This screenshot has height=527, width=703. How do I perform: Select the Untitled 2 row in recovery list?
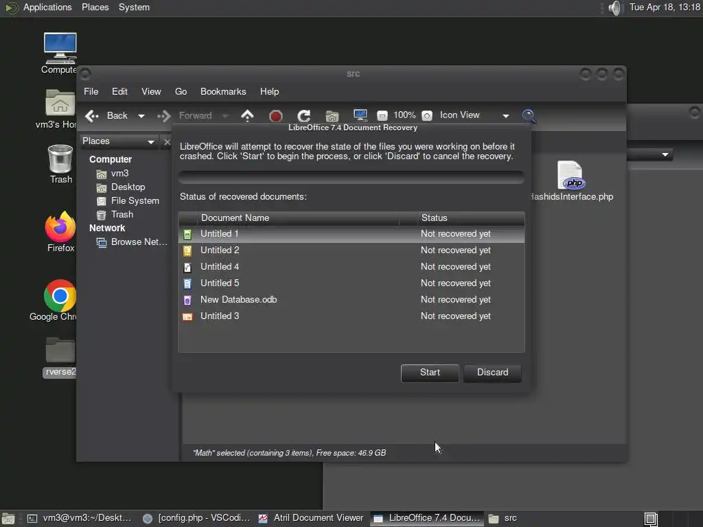351,250
